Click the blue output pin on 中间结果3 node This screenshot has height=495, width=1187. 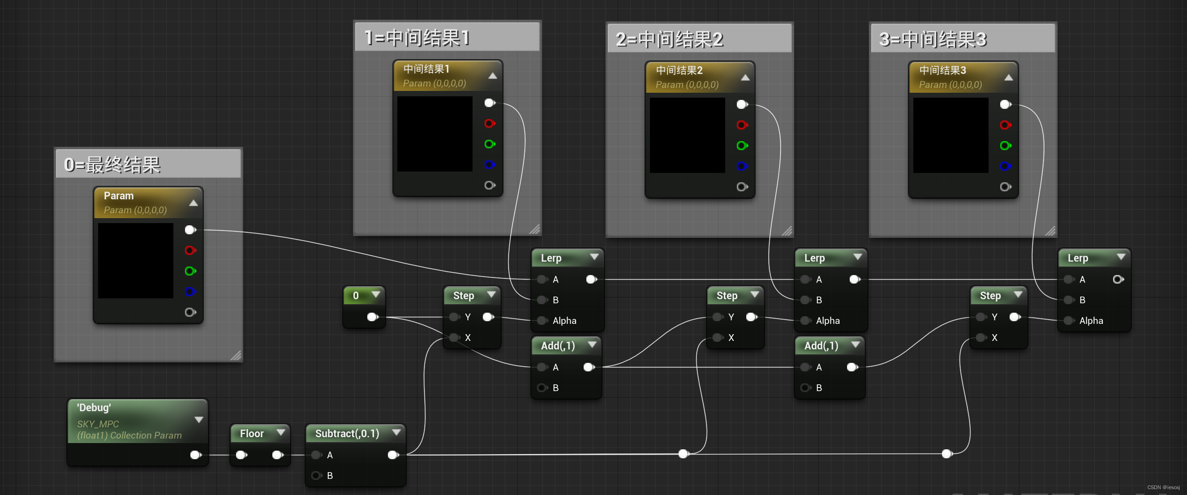1006,166
